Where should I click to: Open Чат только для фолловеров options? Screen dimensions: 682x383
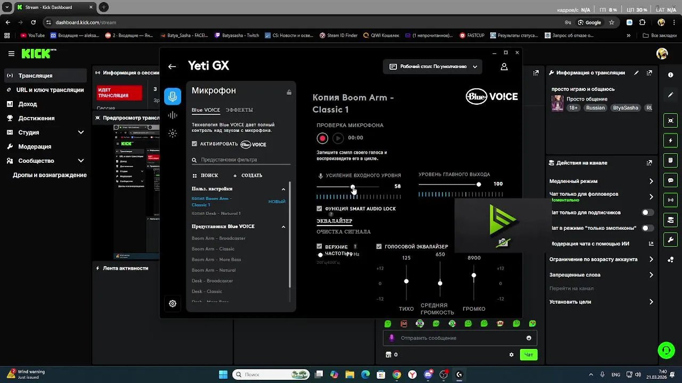pos(602,196)
